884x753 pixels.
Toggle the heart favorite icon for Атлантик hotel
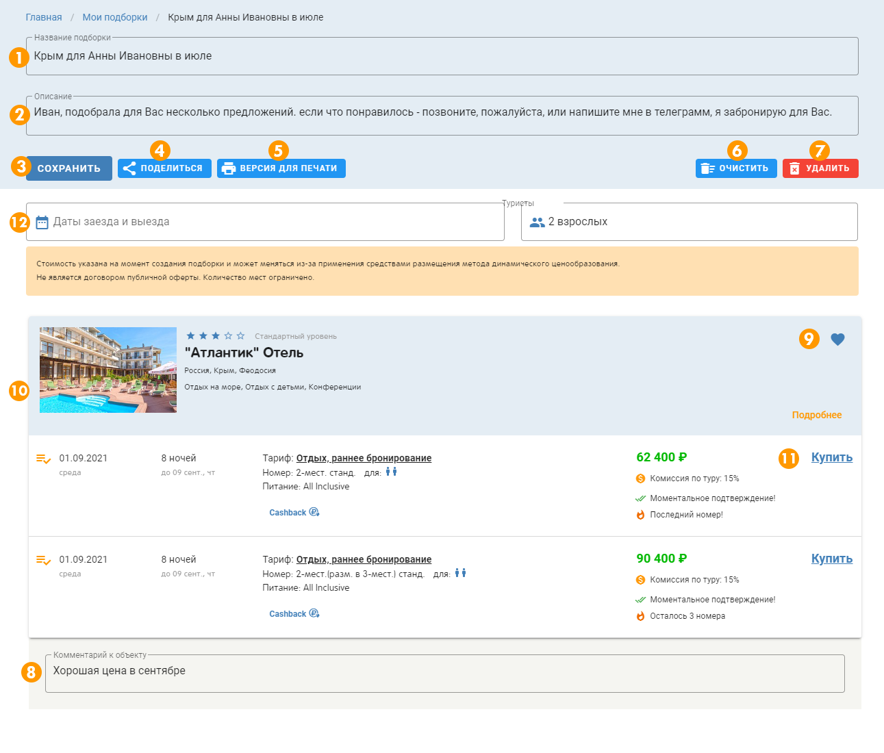[837, 340]
